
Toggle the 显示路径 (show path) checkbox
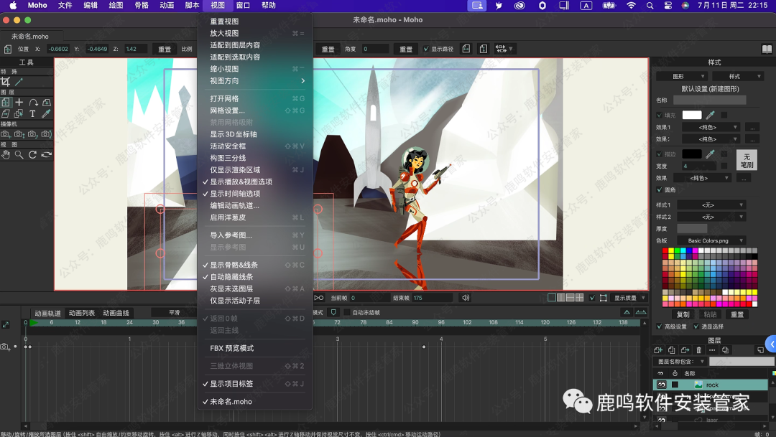click(x=426, y=49)
